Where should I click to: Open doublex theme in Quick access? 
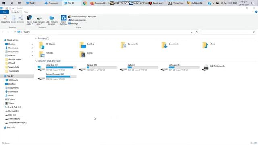[15, 59]
